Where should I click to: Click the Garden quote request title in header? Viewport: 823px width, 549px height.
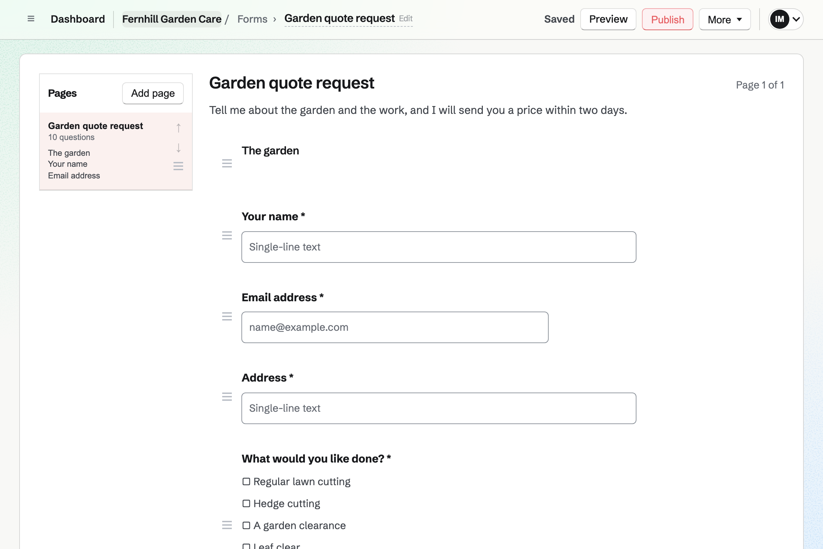click(x=339, y=18)
